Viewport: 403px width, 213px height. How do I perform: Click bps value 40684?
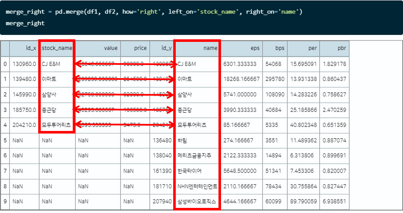click(x=273, y=110)
